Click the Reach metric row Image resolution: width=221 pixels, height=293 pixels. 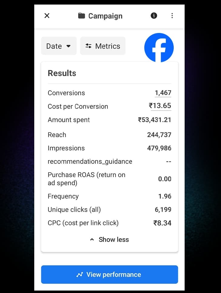[109, 135]
